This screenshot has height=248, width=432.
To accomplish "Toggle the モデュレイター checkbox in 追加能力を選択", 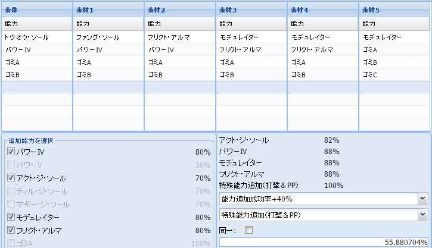I will click(11, 217).
